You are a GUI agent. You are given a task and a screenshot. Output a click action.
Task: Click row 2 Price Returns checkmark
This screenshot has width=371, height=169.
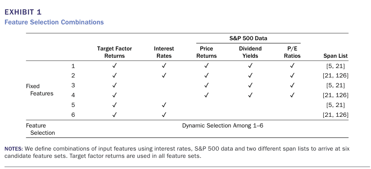coord(206,76)
